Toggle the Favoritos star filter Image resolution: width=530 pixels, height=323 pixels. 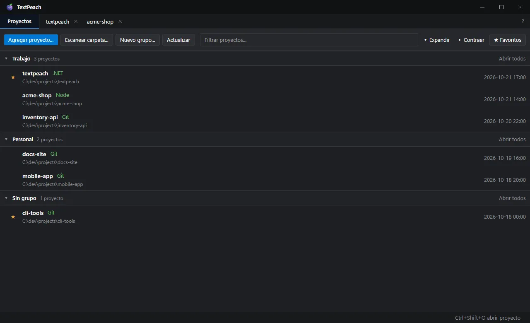508,40
